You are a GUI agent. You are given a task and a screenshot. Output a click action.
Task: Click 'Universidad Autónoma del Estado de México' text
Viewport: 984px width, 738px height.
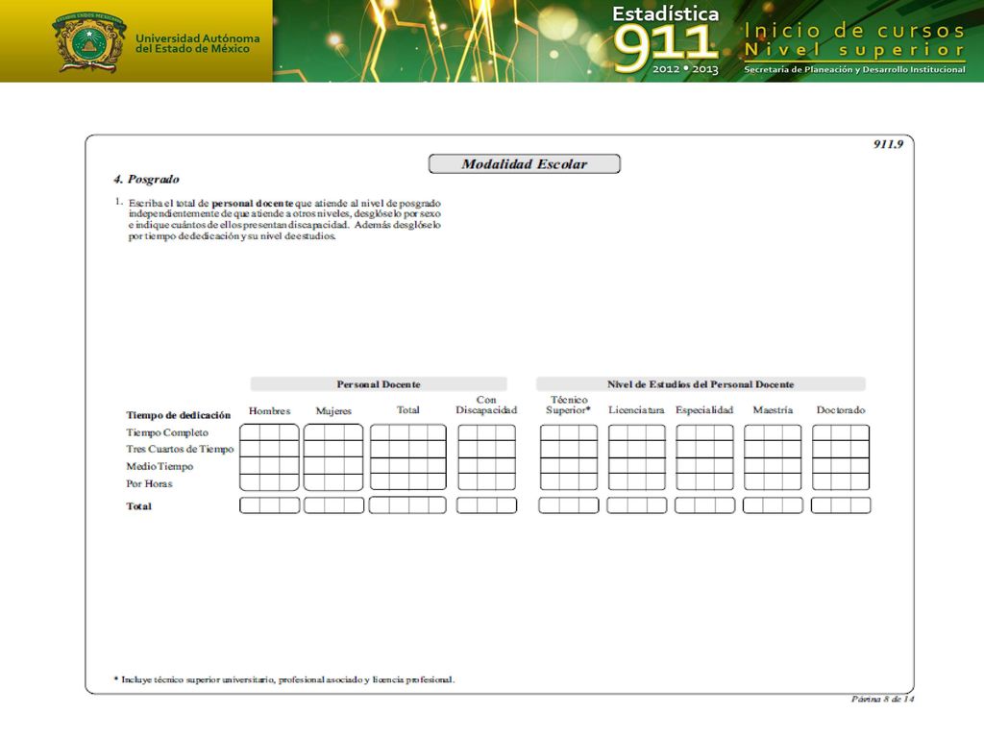pos(197,43)
